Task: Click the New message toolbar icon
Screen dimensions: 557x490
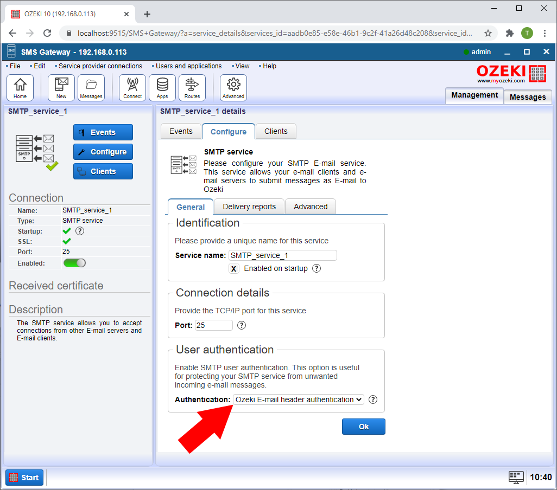Action: pyautogui.click(x=61, y=88)
